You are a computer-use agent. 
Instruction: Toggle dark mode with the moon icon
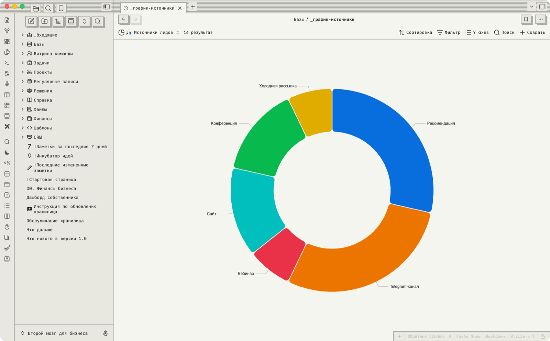[x=7, y=152]
